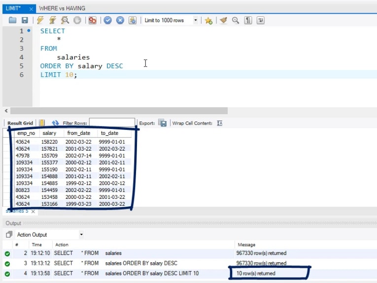Viewport: 377px width, 283px height.
Task: Click the Export recordset icon
Action: (x=162, y=123)
